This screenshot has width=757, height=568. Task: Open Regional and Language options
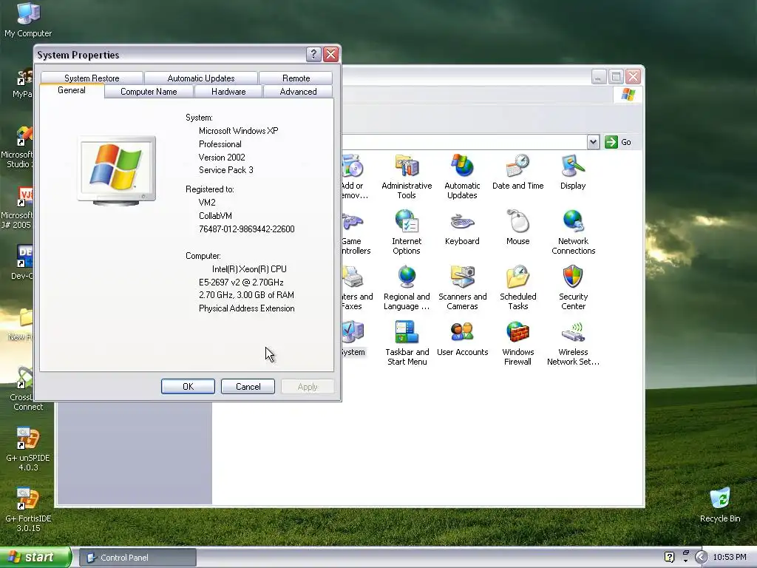407,288
